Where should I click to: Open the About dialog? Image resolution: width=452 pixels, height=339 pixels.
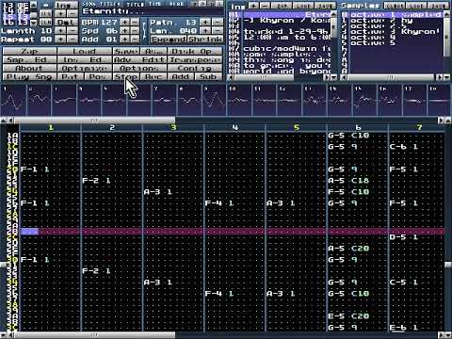tap(29, 68)
